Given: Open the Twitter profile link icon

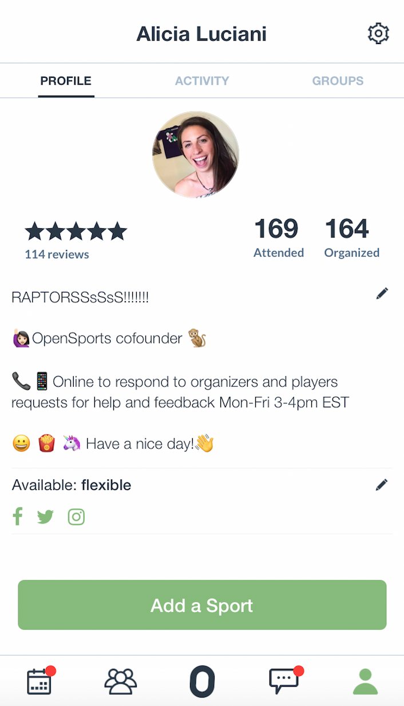Looking at the screenshot, I should coord(45,517).
